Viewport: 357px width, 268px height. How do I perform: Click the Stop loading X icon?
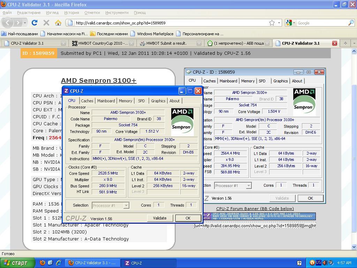click(46, 23)
